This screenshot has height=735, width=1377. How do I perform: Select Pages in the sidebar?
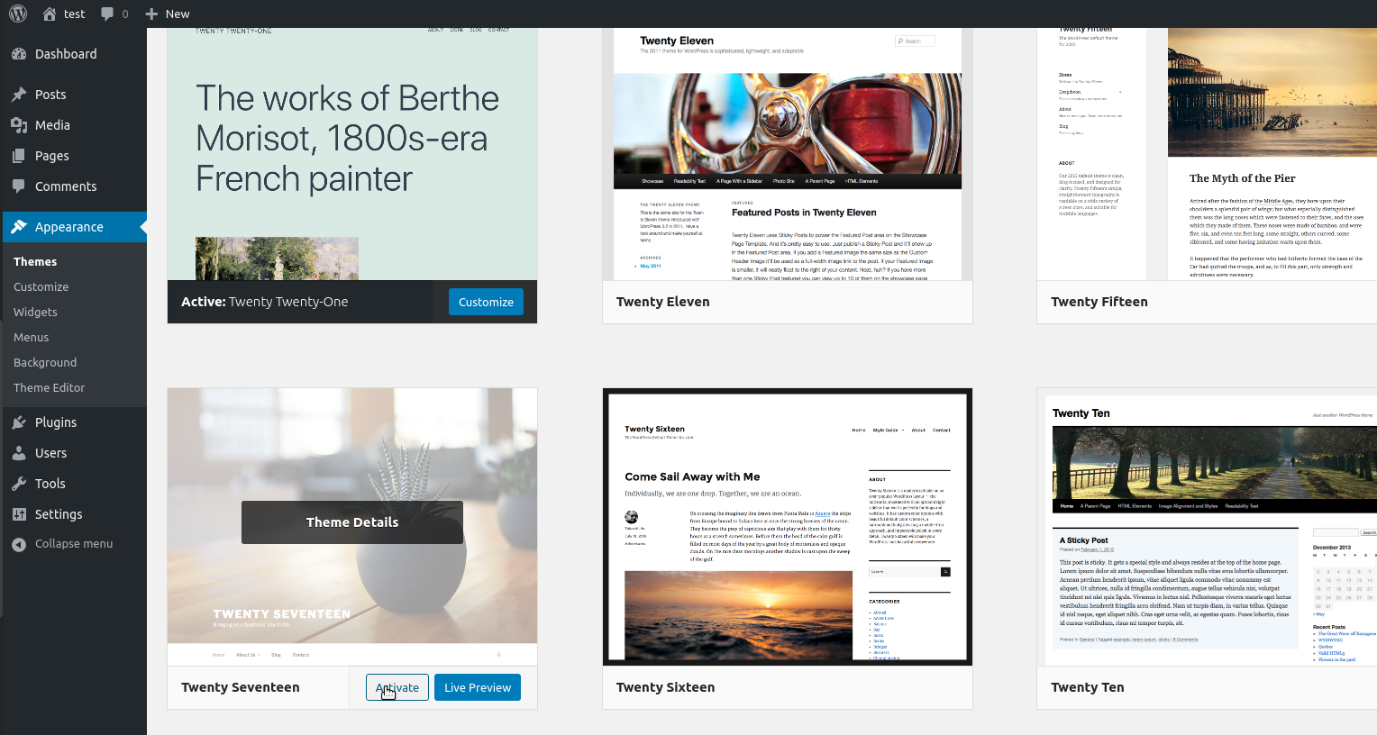pos(52,156)
